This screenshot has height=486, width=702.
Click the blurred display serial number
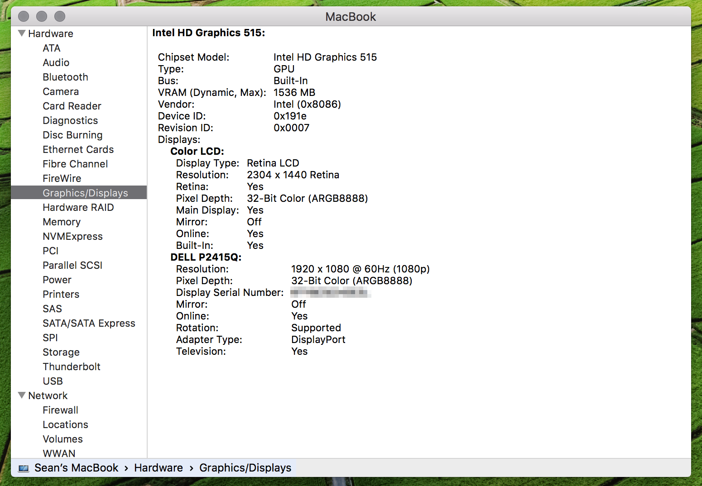pyautogui.click(x=331, y=292)
